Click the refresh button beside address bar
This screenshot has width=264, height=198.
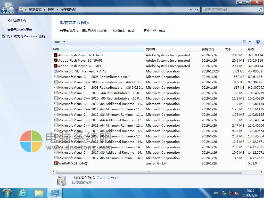pyautogui.click(x=196, y=10)
